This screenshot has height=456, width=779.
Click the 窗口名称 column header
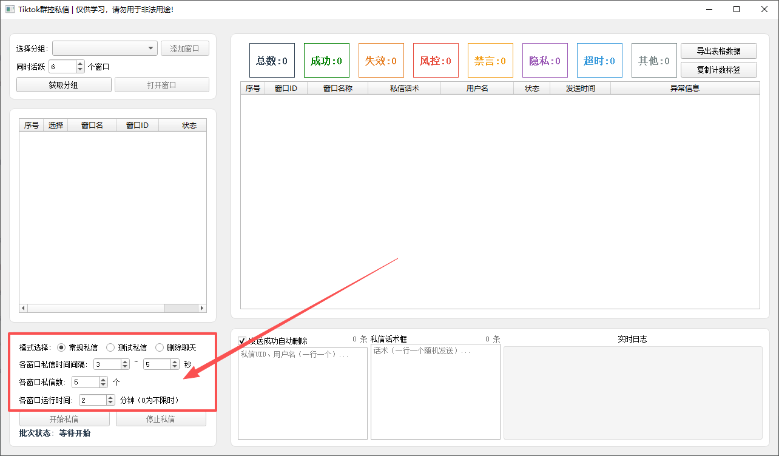pos(337,88)
